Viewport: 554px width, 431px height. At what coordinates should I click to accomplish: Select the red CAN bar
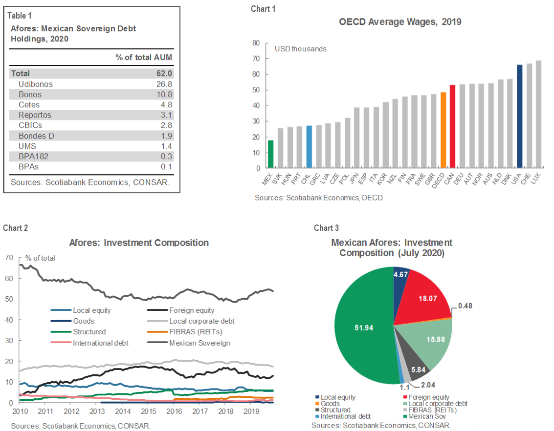452,126
